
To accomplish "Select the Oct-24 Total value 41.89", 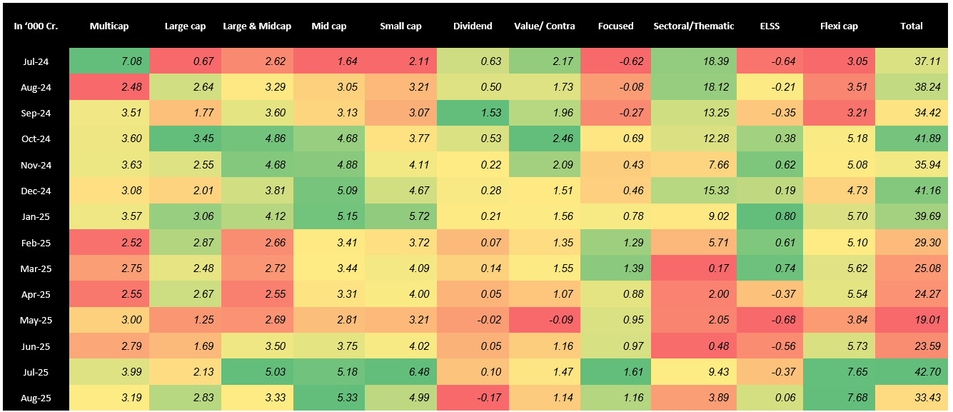I will point(911,139).
